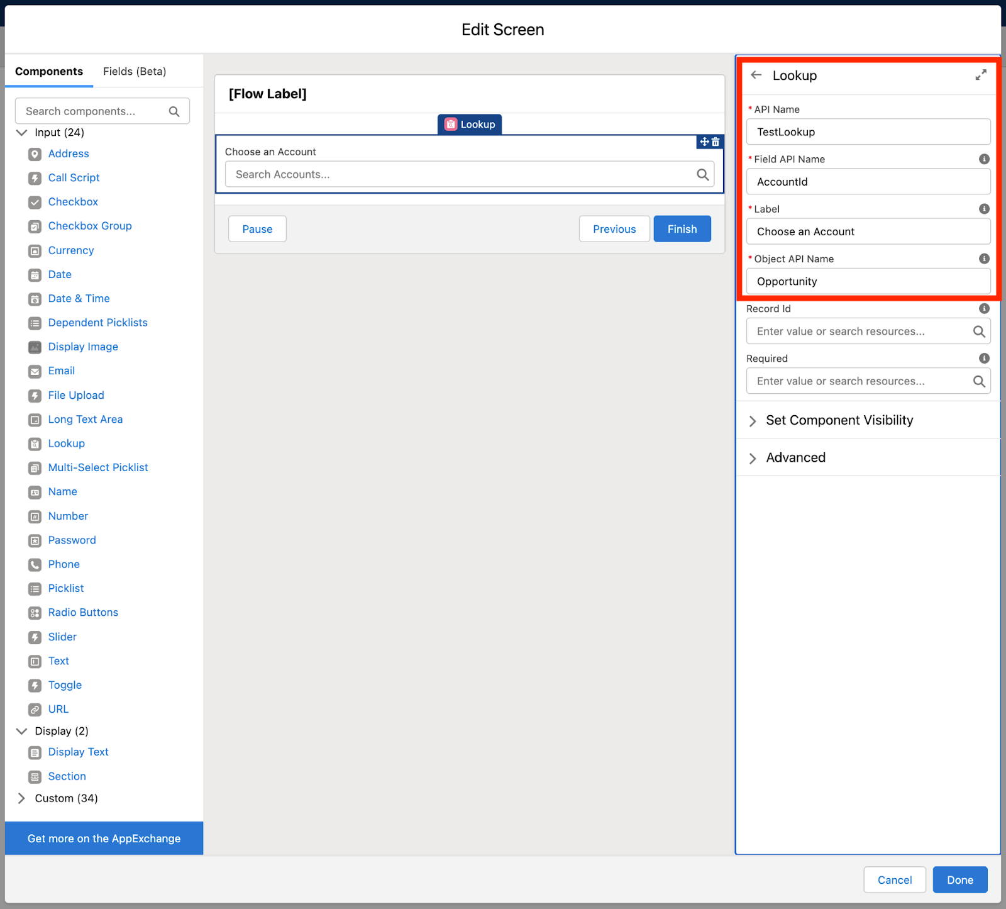Screen dimensions: 1006x909
Task: Expand the Custom (34) component section
Action: pyautogui.click(x=22, y=798)
